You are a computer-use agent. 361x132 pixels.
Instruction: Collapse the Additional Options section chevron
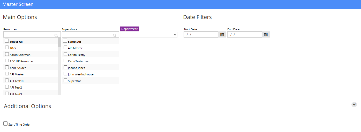tap(354, 104)
